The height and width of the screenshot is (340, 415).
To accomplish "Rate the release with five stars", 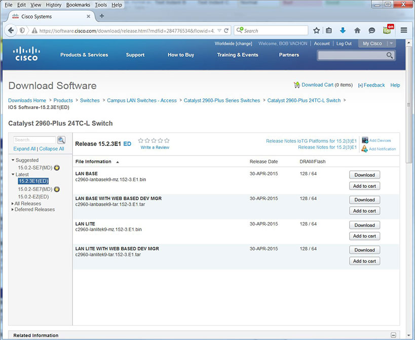I will pyautogui.click(x=167, y=141).
